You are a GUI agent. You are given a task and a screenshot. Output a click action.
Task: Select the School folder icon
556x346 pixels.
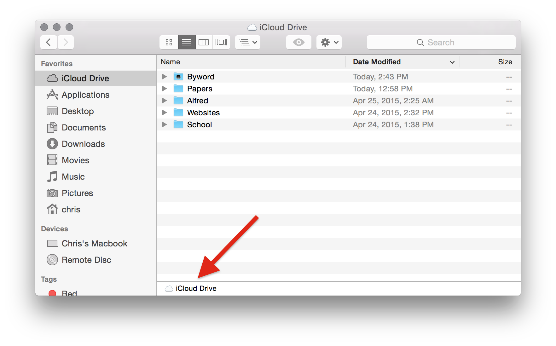point(178,124)
